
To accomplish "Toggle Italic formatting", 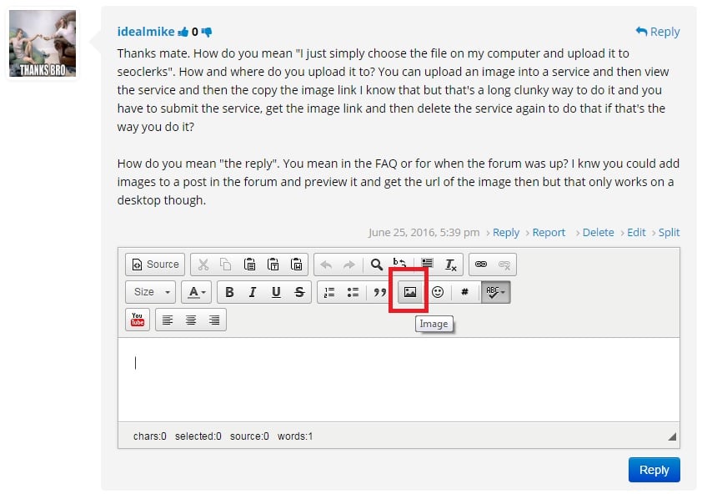I will (x=253, y=292).
